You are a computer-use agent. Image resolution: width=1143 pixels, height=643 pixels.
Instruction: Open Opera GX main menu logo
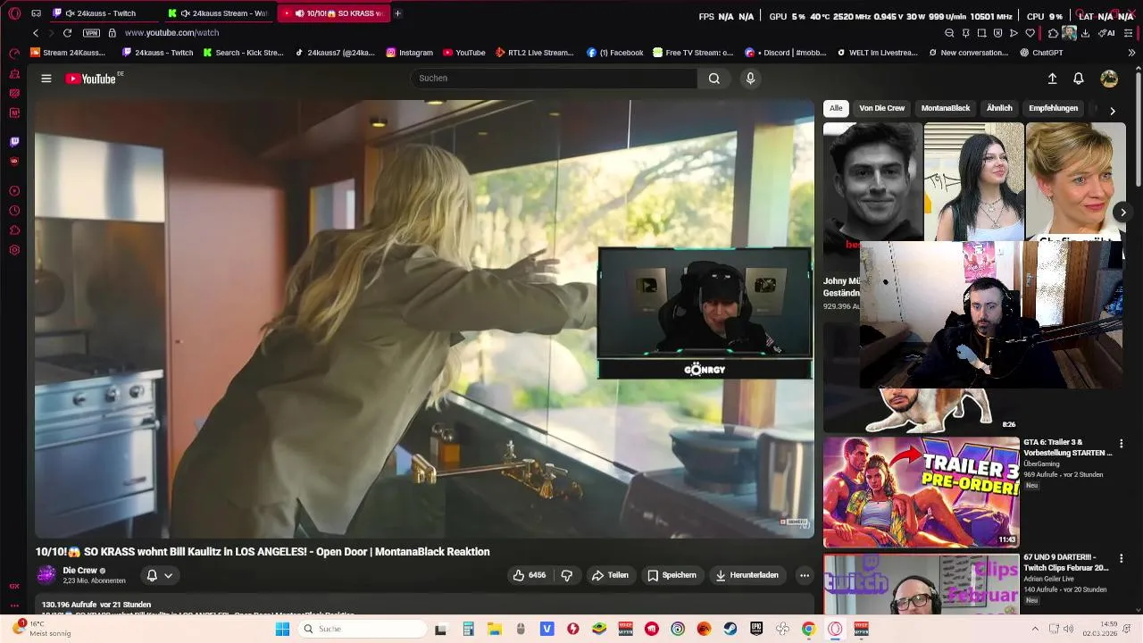click(x=14, y=13)
